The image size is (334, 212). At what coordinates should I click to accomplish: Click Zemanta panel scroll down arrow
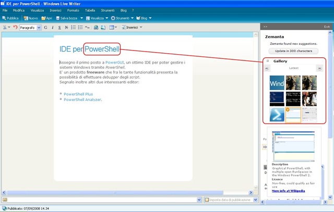coord(330,197)
